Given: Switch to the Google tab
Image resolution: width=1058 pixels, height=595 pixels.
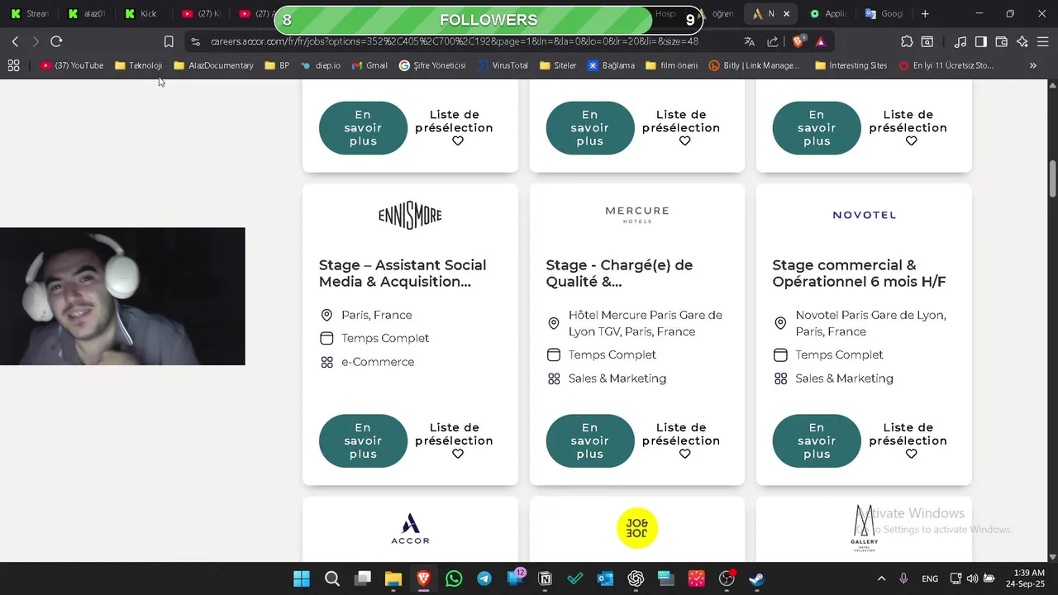Looking at the screenshot, I should pos(884,14).
